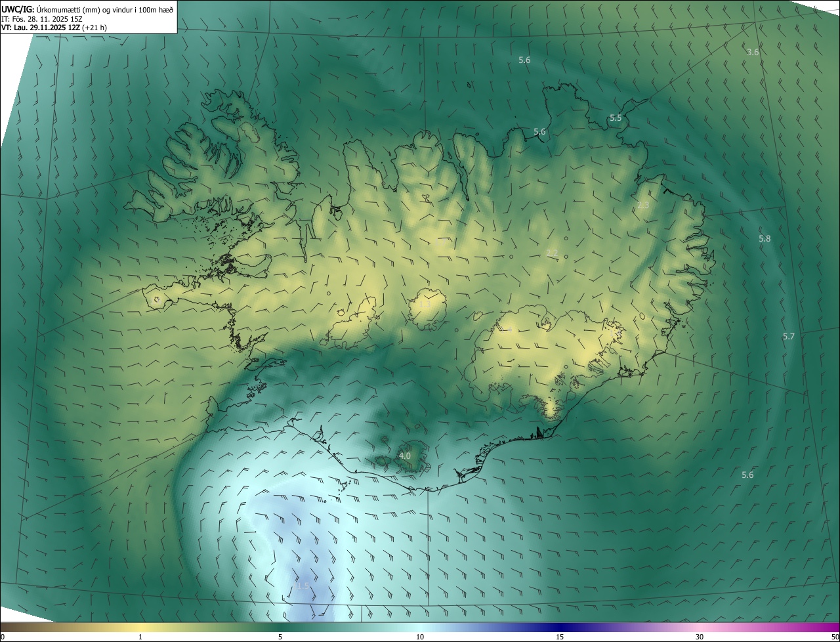
Task: Click the 2.3 value label
Action: coord(643,205)
